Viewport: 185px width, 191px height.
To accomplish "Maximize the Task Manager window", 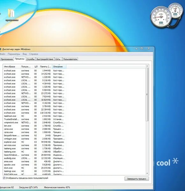I will tap(142, 48).
